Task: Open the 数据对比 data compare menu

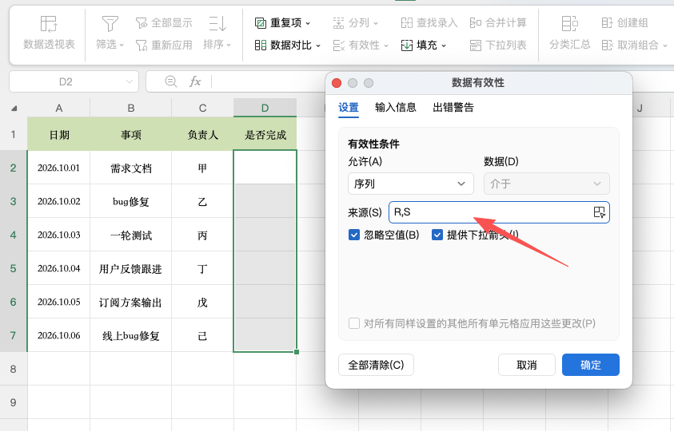Action: coord(287,45)
